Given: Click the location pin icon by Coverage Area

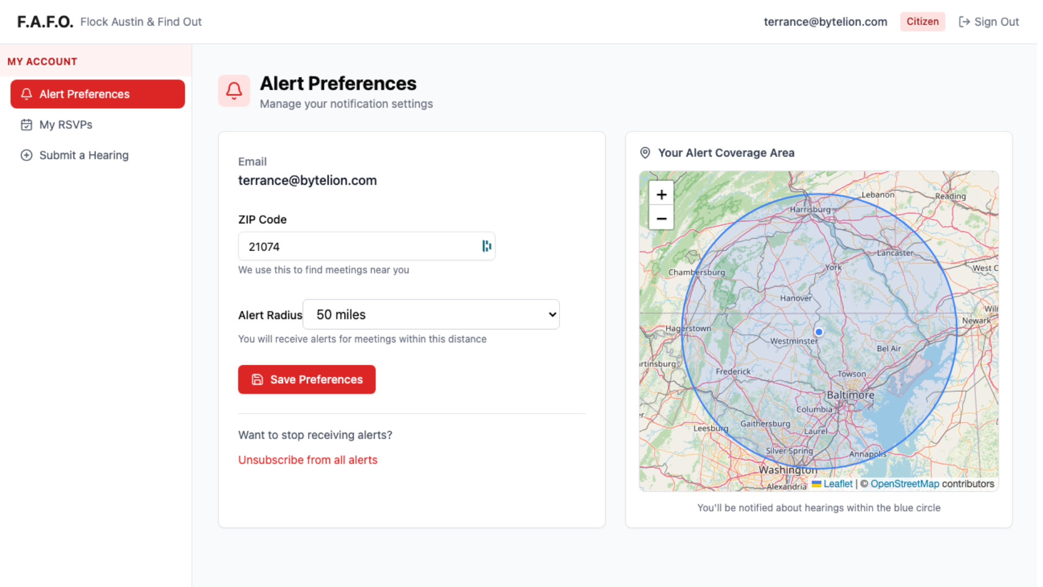Looking at the screenshot, I should pos(645,153).
